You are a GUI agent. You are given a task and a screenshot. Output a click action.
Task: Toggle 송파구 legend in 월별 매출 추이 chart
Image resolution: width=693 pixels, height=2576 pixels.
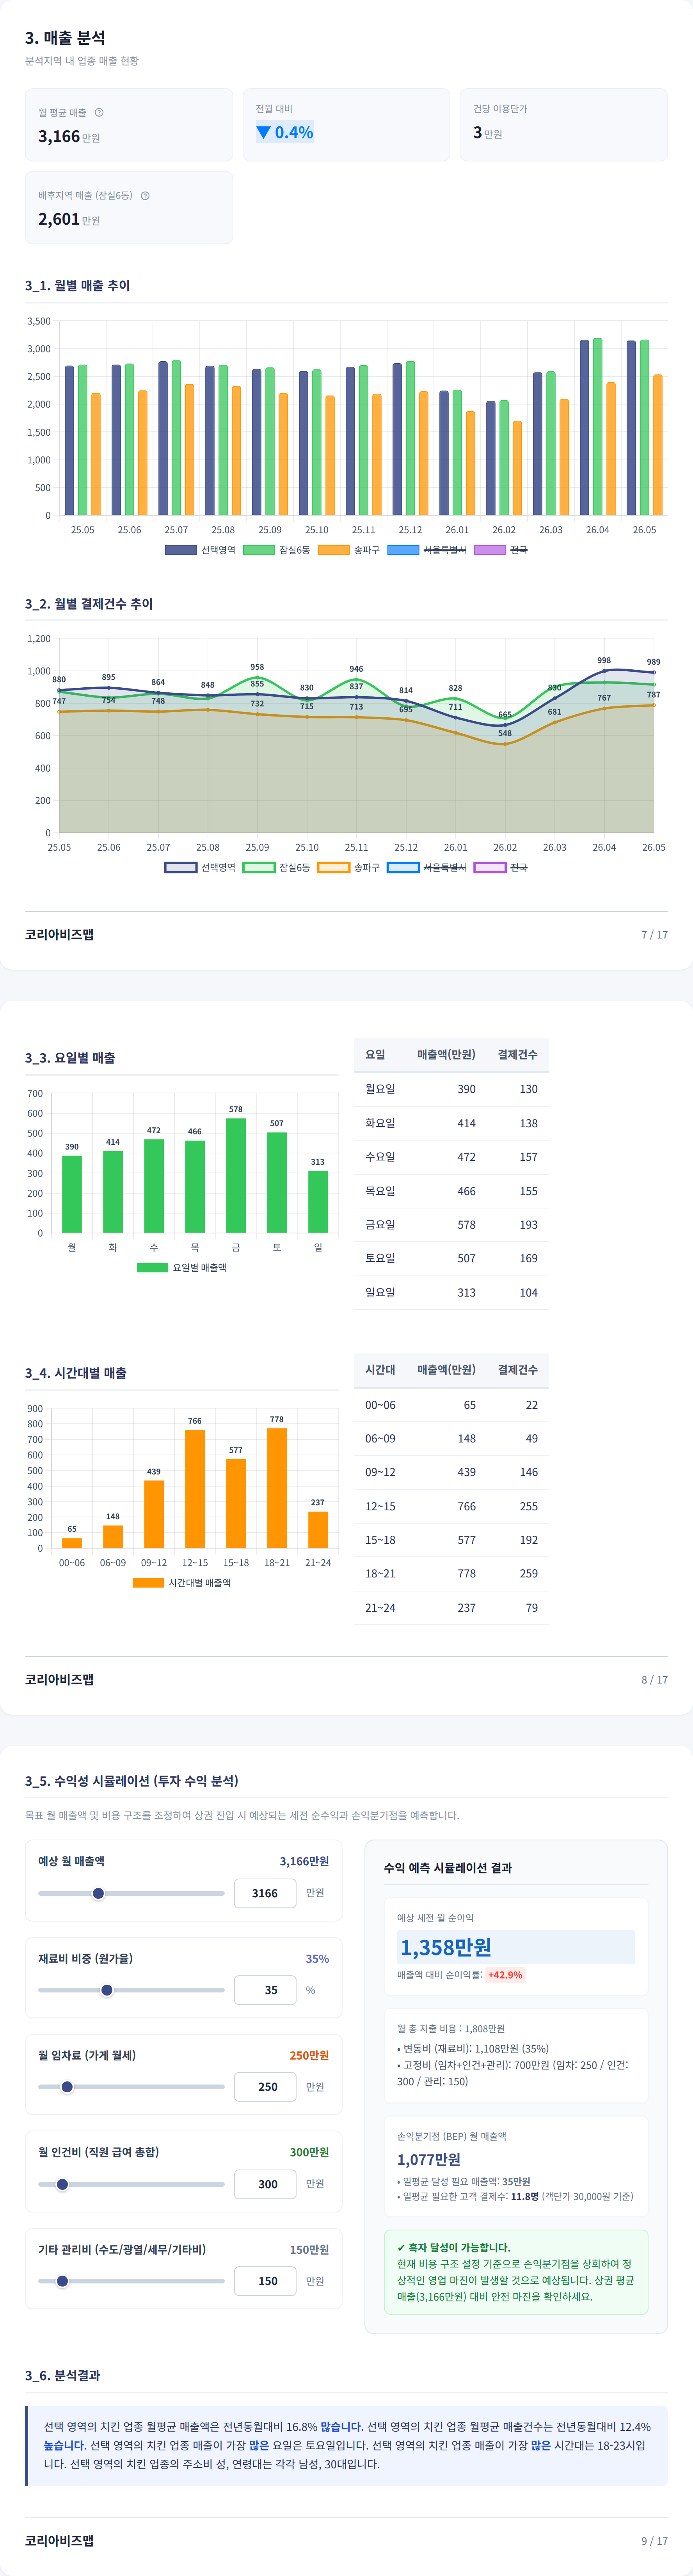tap(349, 550)
